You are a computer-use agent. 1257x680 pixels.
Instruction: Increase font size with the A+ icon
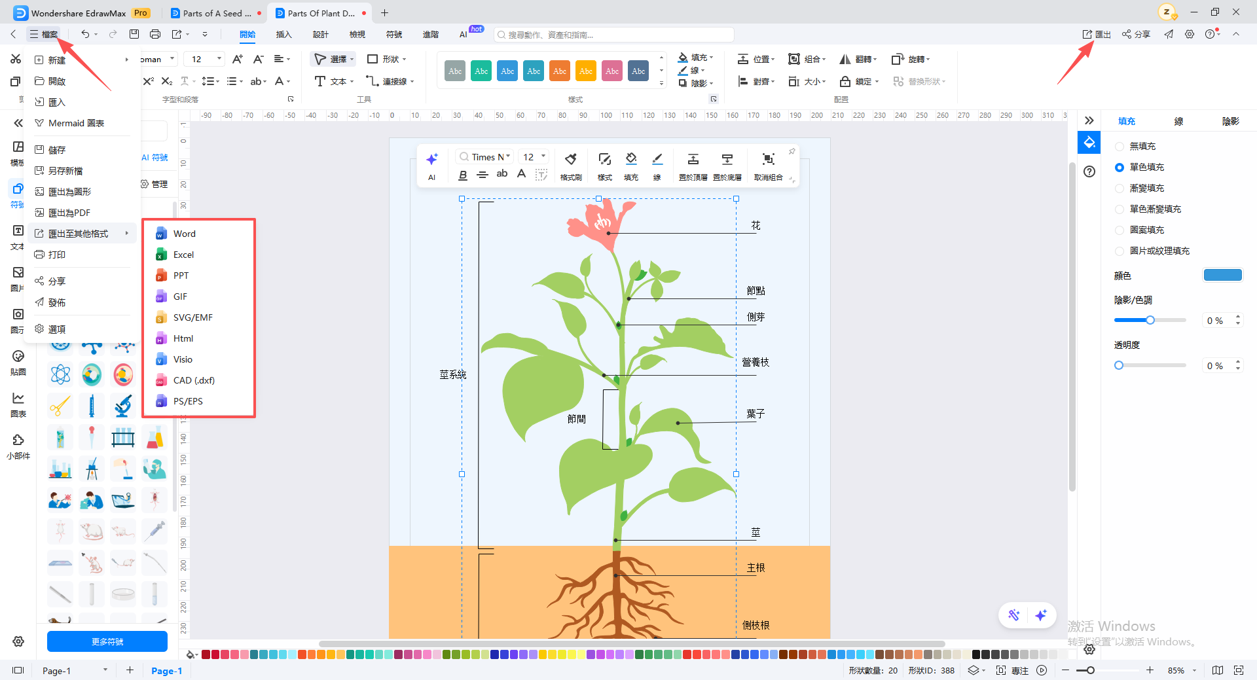tap(238, 60)
